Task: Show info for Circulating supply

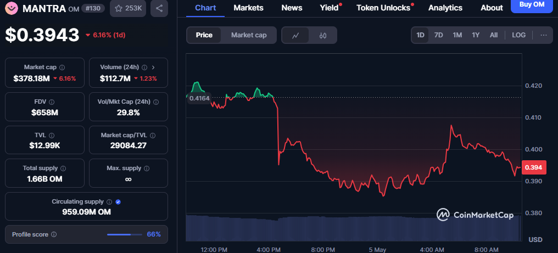Action: point(109,202)
